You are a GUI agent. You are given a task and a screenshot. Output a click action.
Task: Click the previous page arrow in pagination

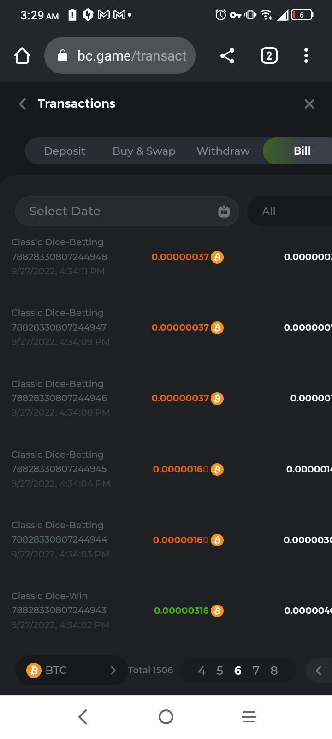[x=318, y=671]
